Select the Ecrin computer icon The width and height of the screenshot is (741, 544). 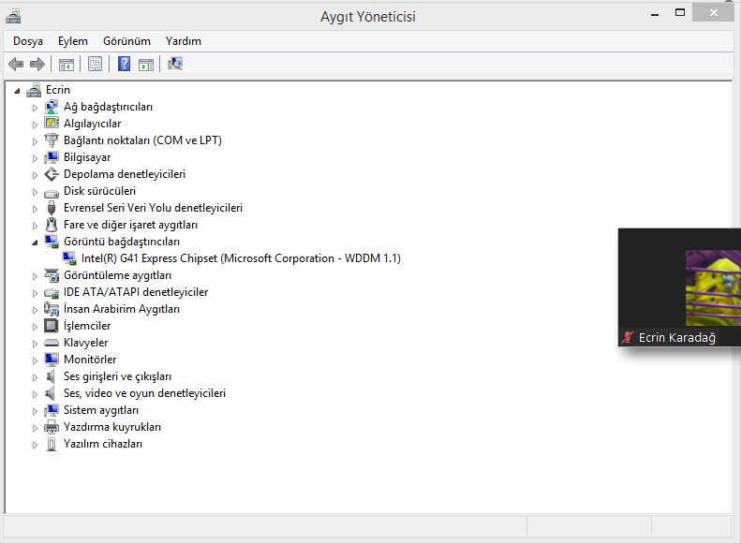[34, 90]
